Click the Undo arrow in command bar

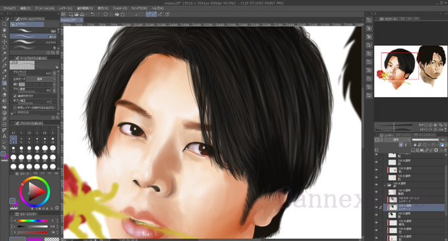(92, 14)
